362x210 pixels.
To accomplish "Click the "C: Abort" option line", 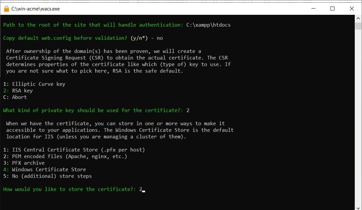I will pyautogui.click(x=15, y=97).
